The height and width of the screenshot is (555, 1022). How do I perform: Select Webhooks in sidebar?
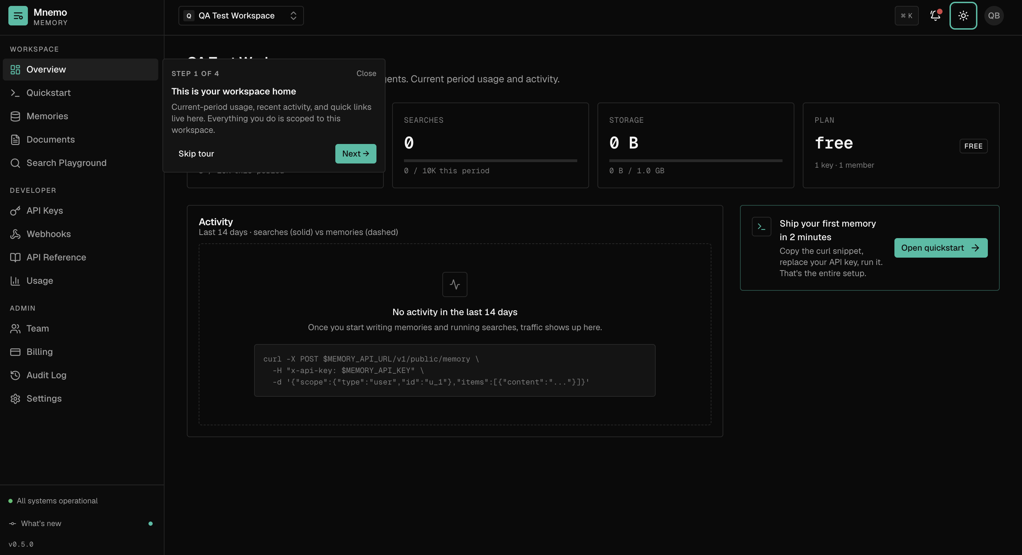(80, 234)
